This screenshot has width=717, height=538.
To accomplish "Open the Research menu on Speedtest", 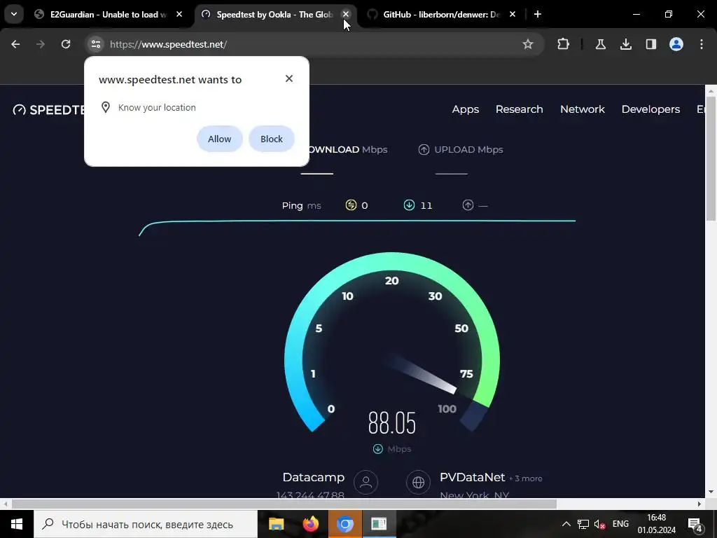I will tap(520, 109).
